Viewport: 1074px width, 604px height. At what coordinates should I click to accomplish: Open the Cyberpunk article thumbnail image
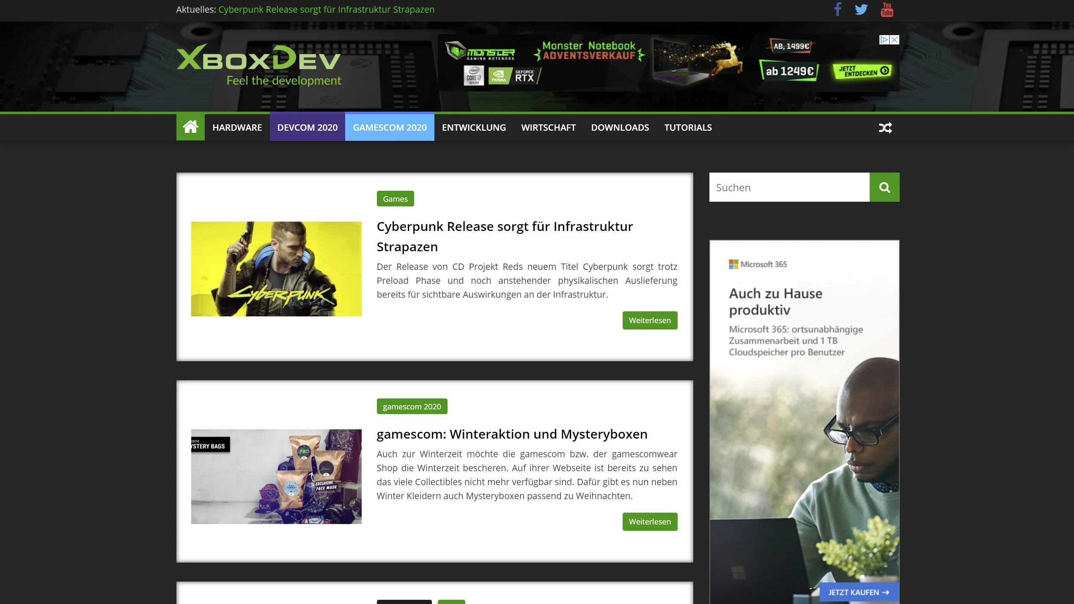tap(276, 269)
